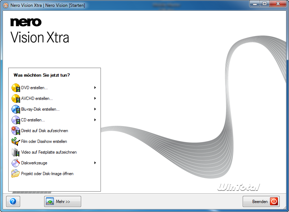Click the Video auf Festplatte aufzeichnen icon
This screenshot has width=289, height=212.
pos(16,152)
